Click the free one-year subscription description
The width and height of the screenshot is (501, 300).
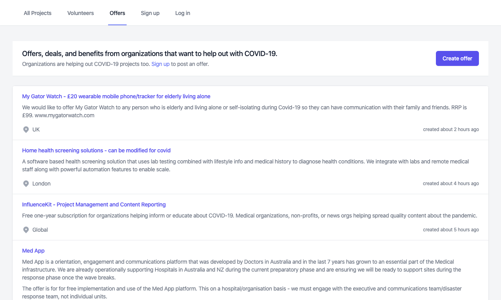(250, 216)
